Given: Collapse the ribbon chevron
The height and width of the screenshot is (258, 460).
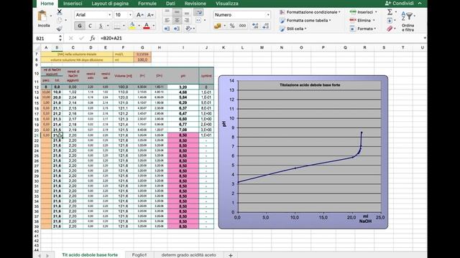Looking at the screenshot, I should [x=420, y=3].
